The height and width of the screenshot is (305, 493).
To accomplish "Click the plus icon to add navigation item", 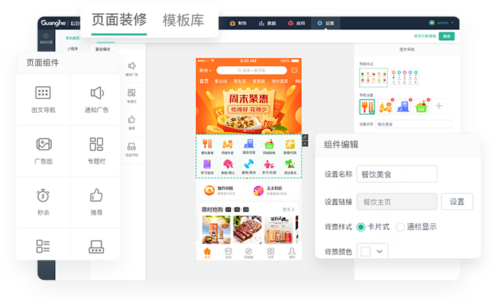I will (439, 106).
